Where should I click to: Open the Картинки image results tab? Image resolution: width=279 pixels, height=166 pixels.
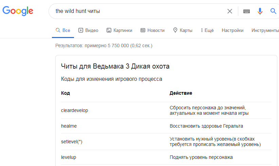pyautogui.click(x=119, y=30)
